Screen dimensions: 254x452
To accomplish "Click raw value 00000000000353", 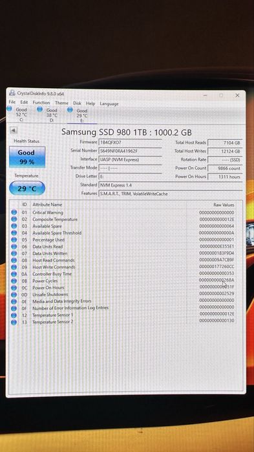I will [x=217, y=273].
